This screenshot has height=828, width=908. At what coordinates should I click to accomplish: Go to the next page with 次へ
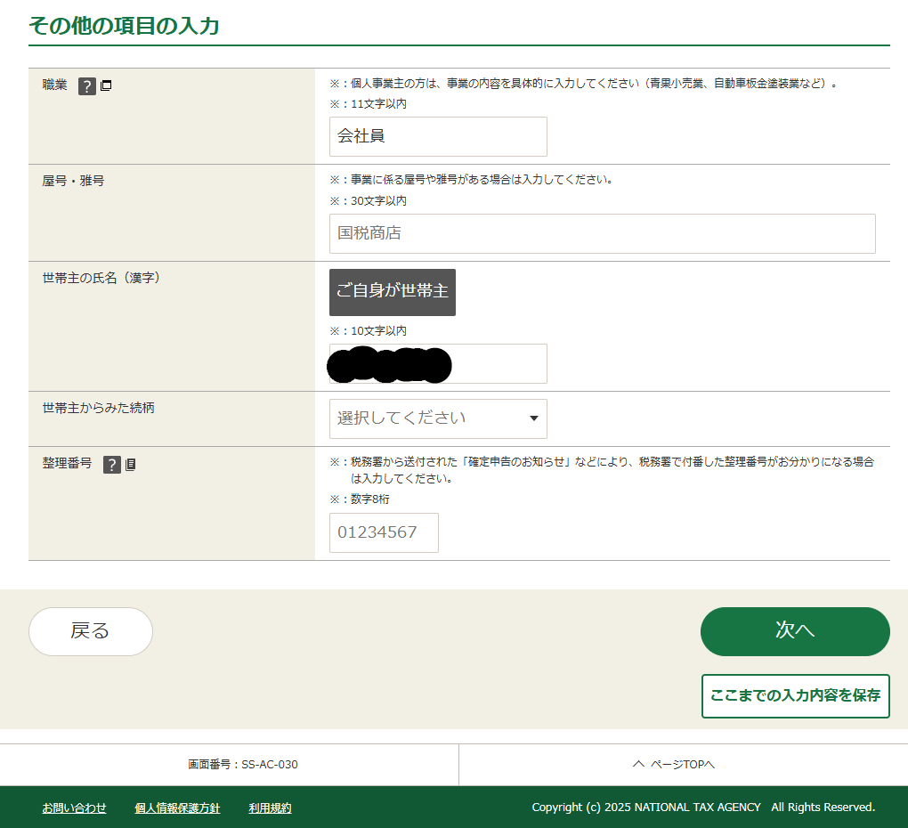[795, 631]
